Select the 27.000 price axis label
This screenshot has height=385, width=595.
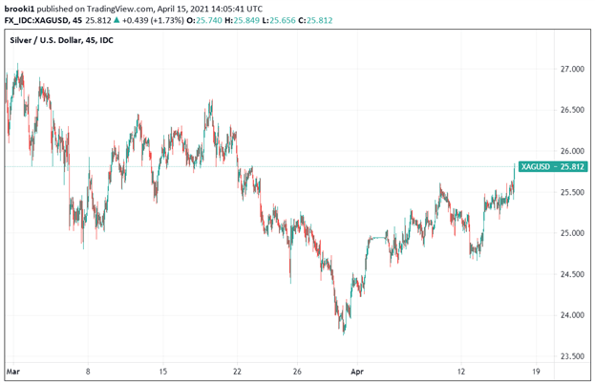point(572,69)
